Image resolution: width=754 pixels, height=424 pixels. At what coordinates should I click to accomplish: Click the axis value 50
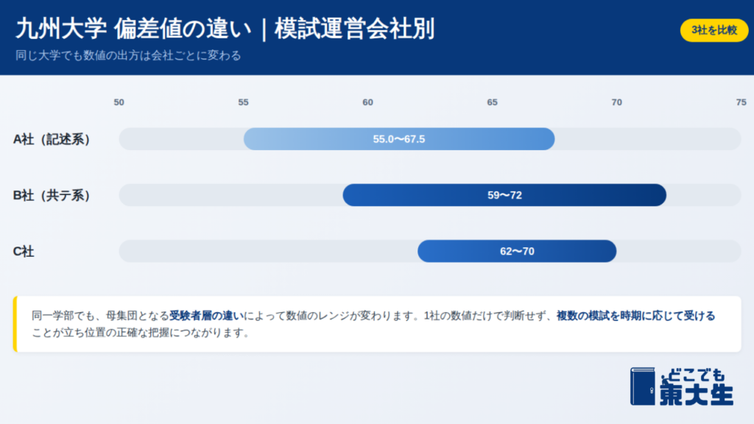coord(119,102)
